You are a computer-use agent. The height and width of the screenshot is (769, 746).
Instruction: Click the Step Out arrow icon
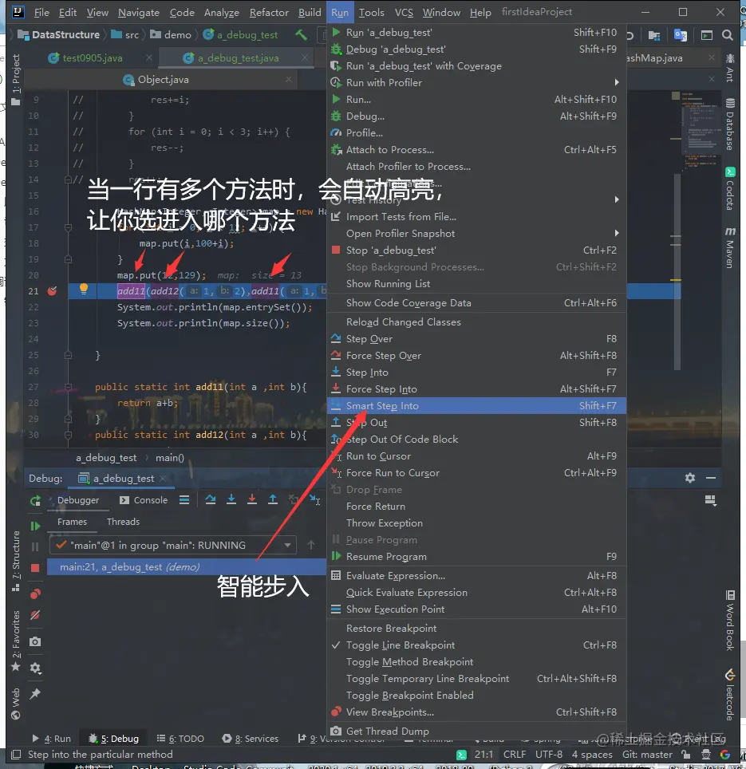click(272, 499)
